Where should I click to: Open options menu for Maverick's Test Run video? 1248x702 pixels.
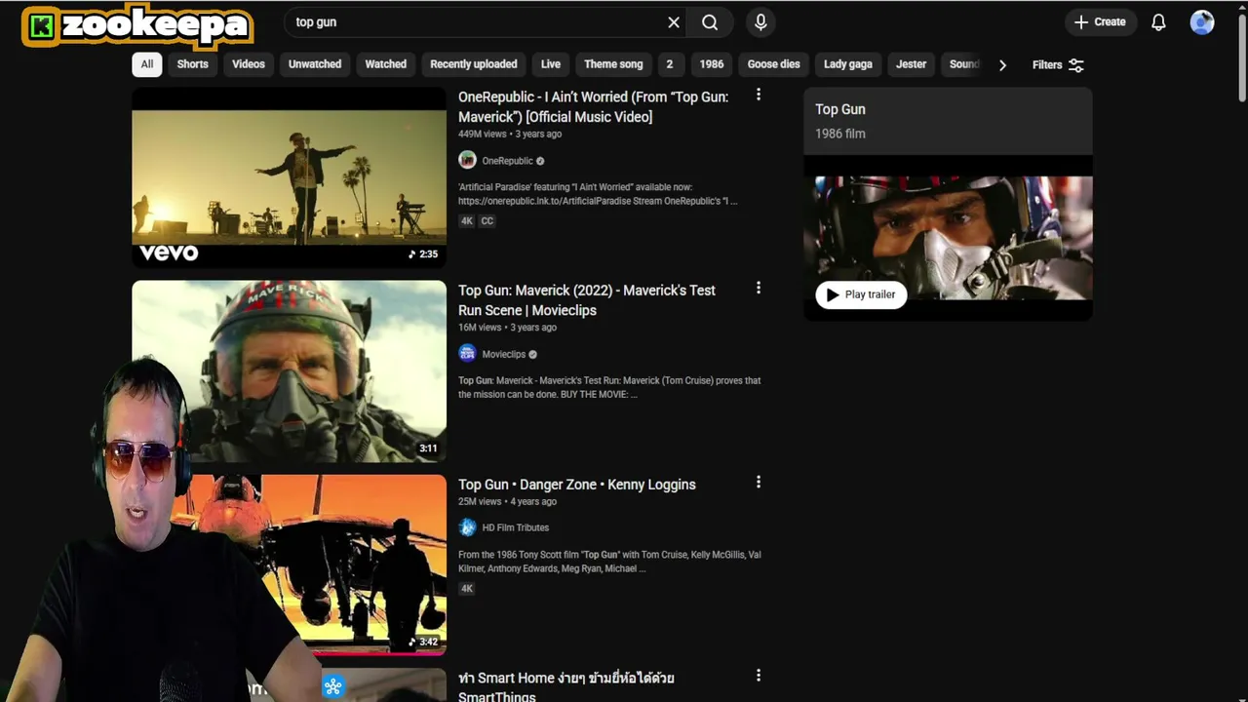click(x=759, y=288)
